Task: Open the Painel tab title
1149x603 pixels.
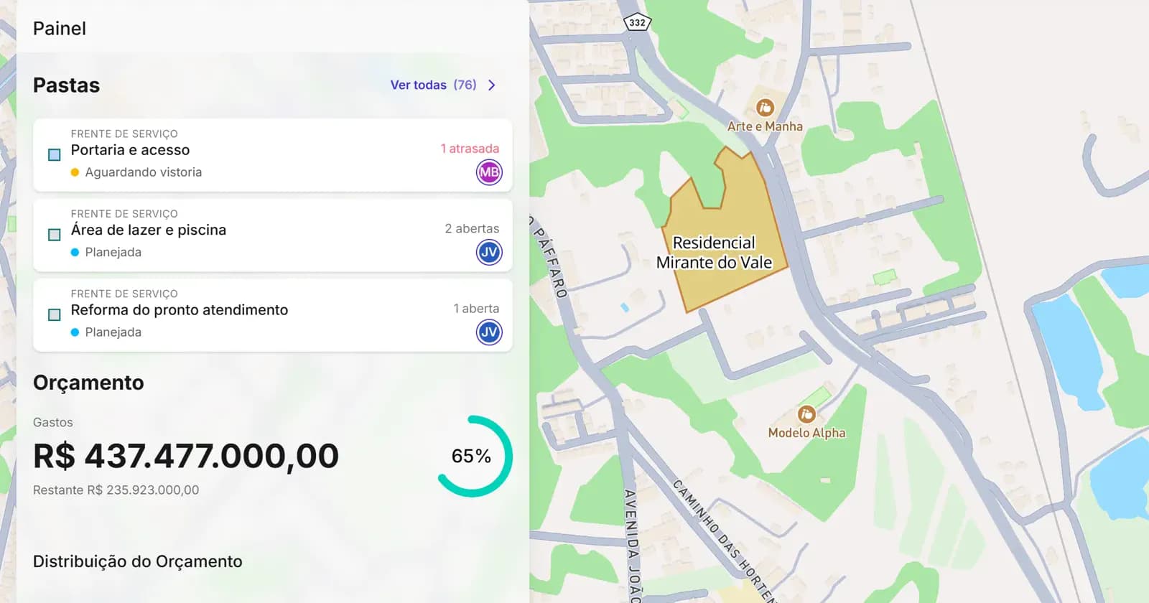Action: tap(60, 28)
